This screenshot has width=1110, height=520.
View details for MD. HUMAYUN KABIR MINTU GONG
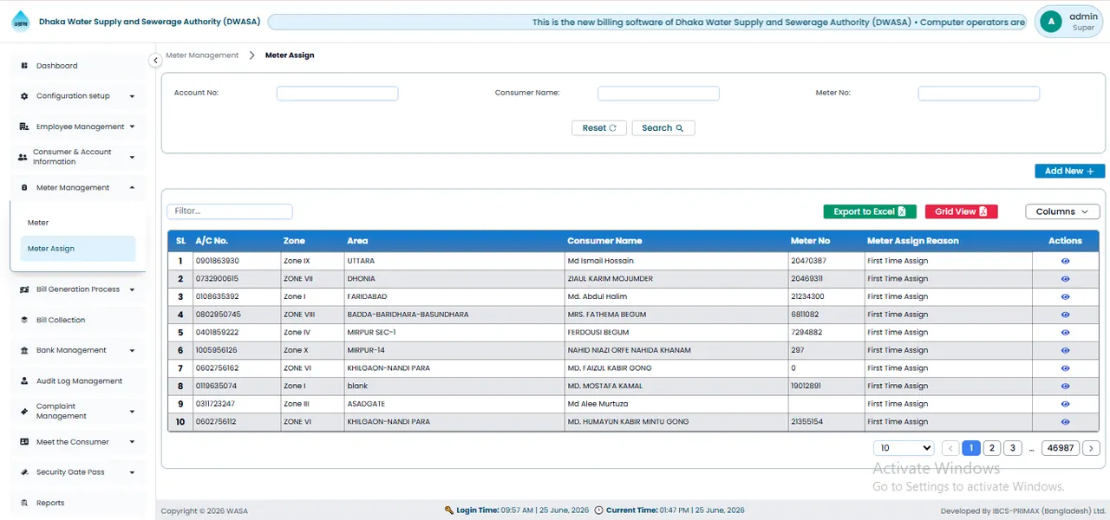pos(1065,422)
